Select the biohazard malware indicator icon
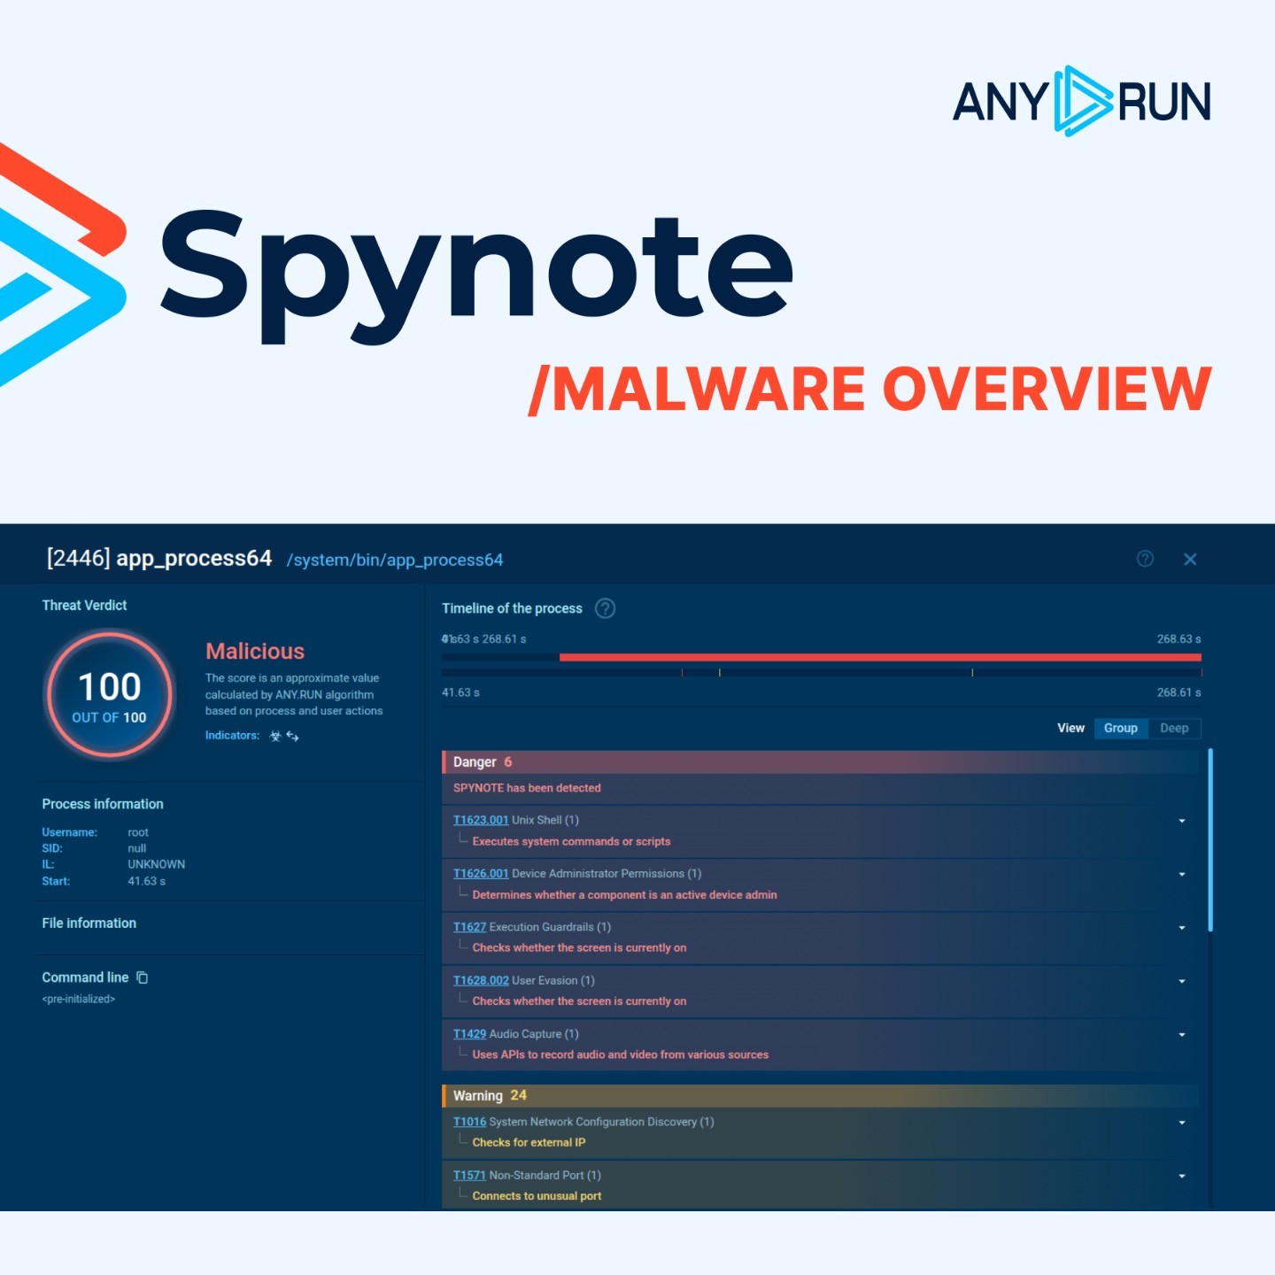 coord(275,736)
